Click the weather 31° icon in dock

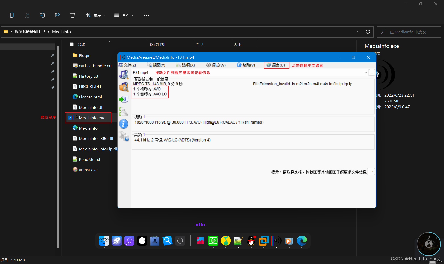tap(129, 241)
